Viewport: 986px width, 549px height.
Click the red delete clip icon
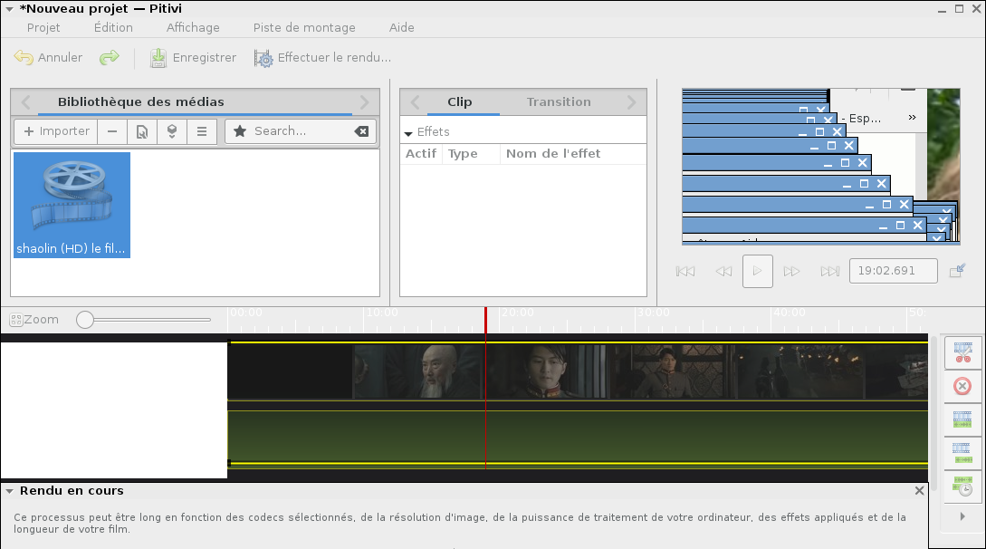[962, 386]
